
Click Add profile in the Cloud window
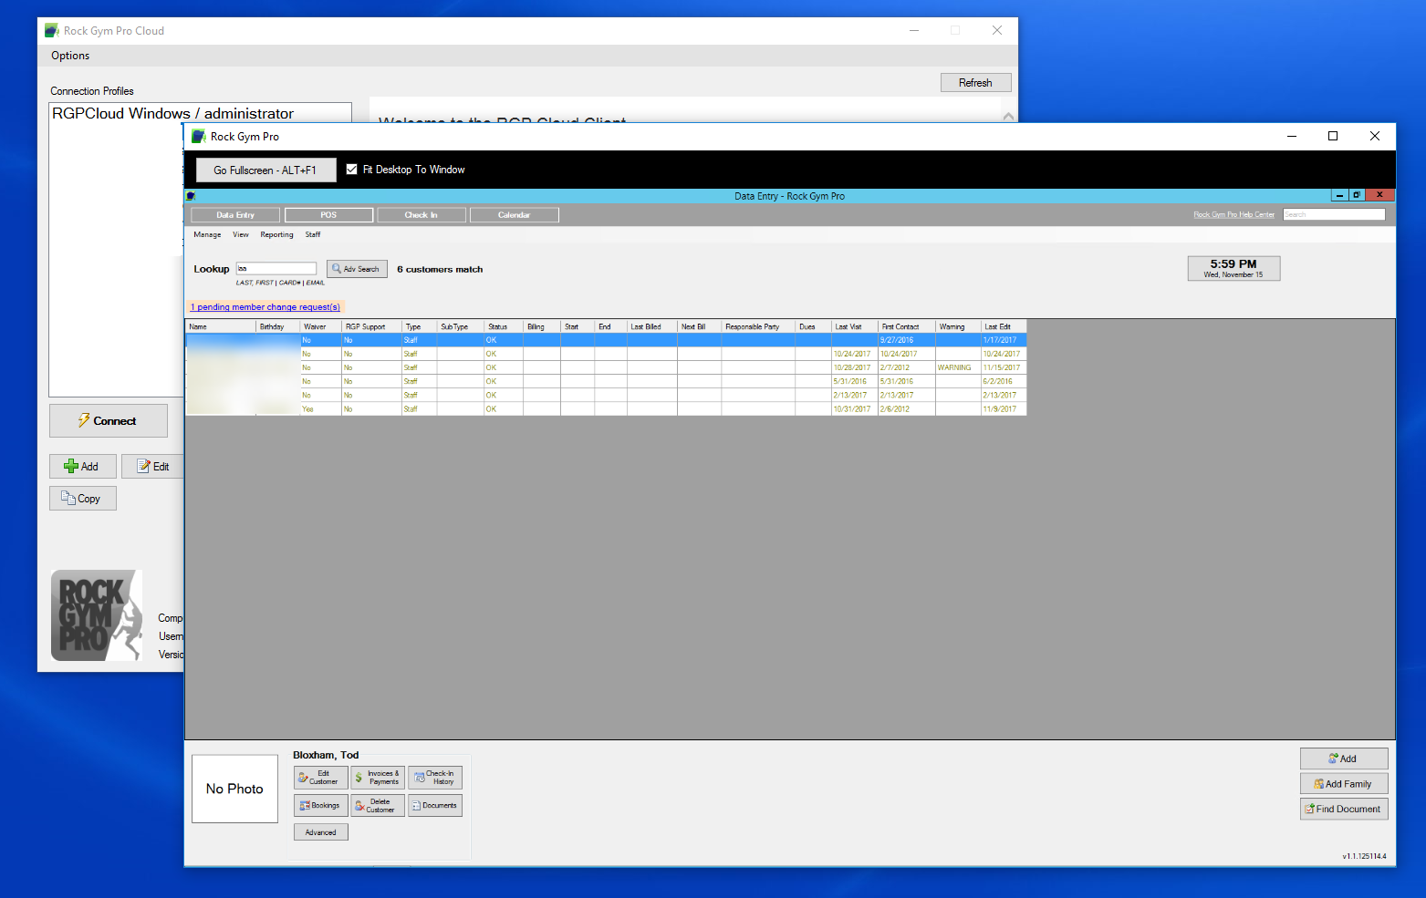pos(83,467)
